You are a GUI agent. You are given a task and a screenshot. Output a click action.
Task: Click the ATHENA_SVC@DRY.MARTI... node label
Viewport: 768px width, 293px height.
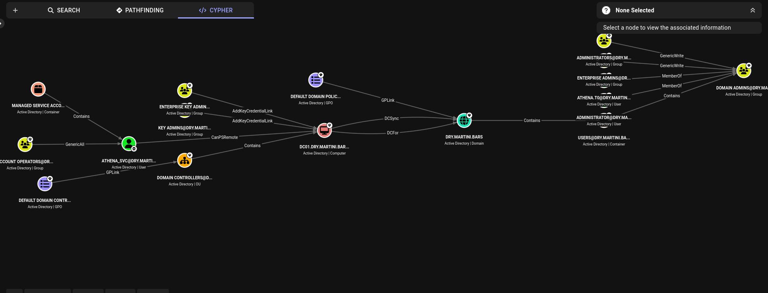point(129,161)
